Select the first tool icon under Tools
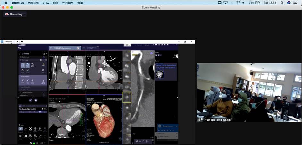Screen dimensions: 302x145 [x=21, y=129]
